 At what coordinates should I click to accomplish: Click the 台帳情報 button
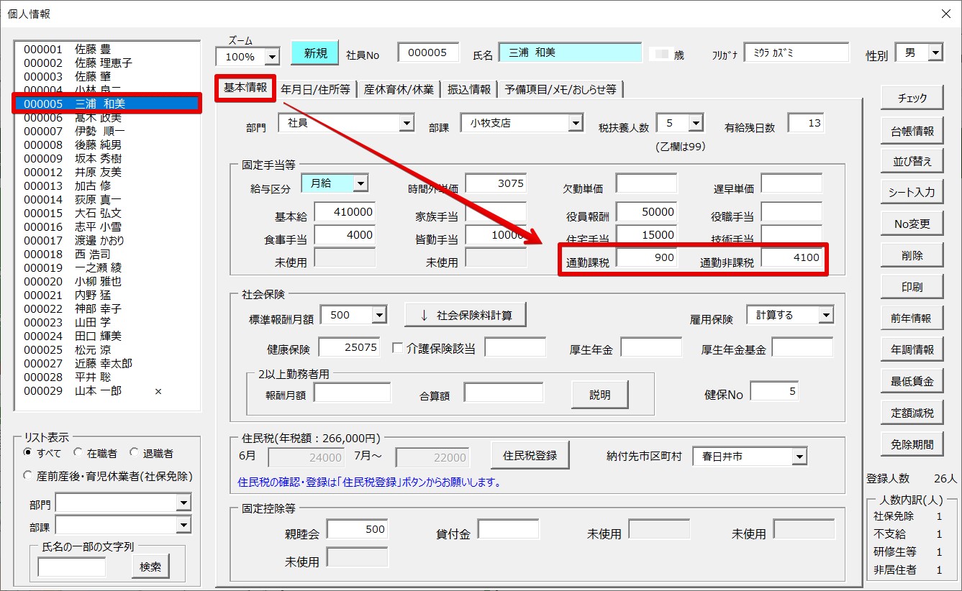(911, 130)
